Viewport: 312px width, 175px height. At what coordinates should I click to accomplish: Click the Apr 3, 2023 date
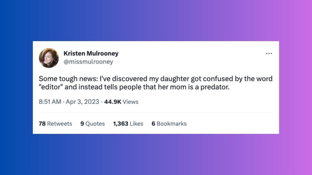point(82,101)
